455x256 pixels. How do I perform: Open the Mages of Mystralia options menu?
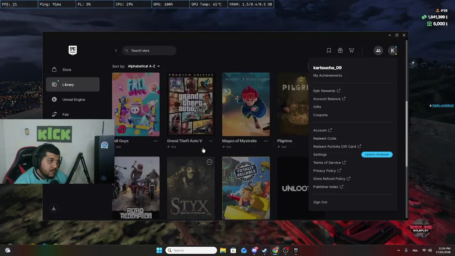click(x=266, y=141)
